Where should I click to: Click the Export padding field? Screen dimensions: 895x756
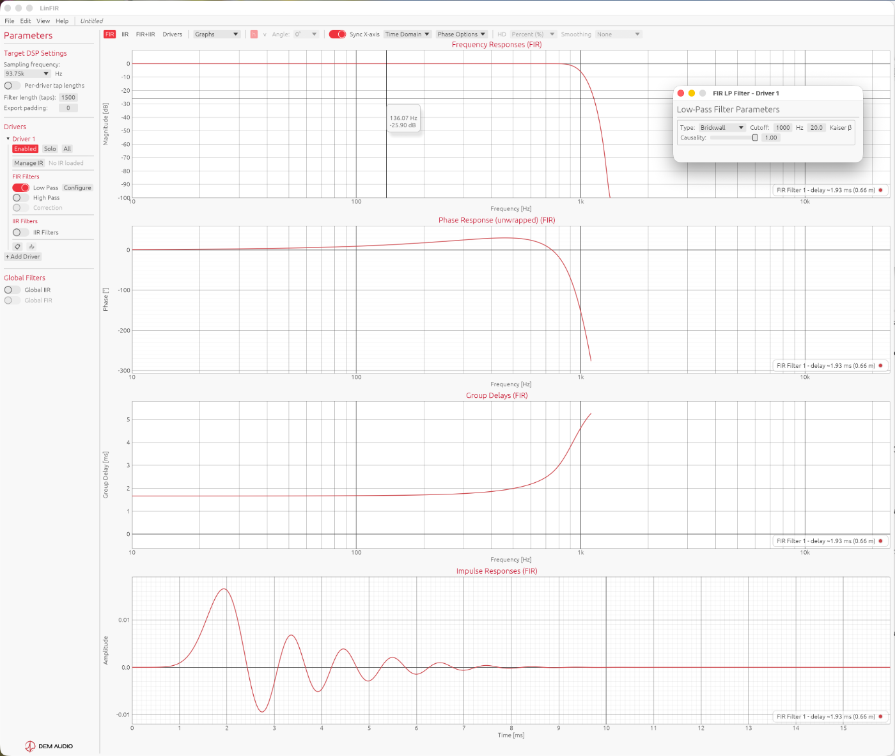68,108
